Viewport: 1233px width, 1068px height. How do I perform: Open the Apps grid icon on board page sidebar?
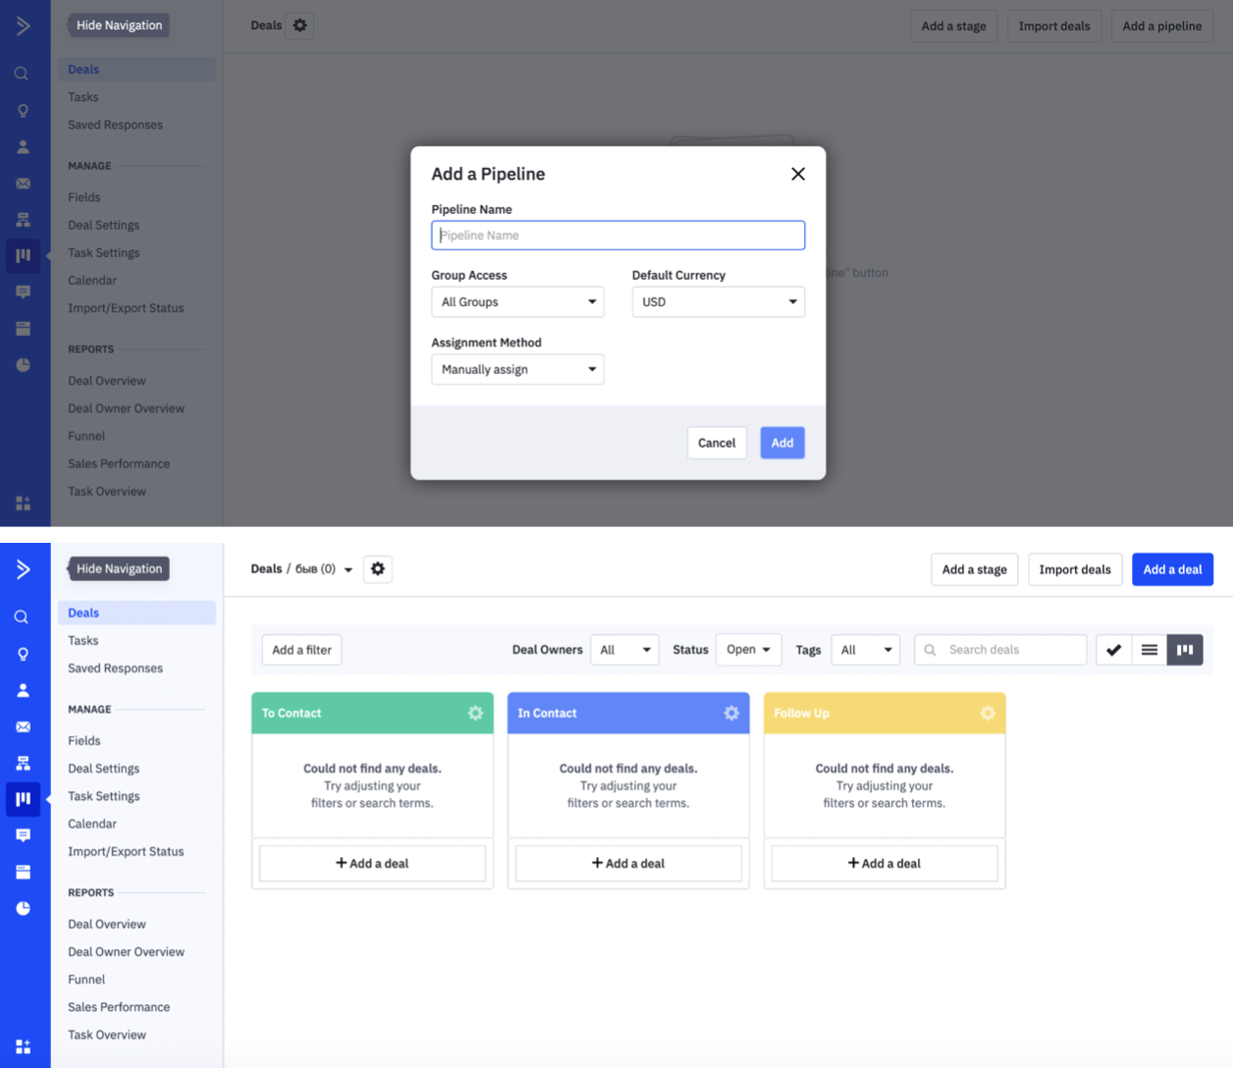click(x=23, y=1046)
